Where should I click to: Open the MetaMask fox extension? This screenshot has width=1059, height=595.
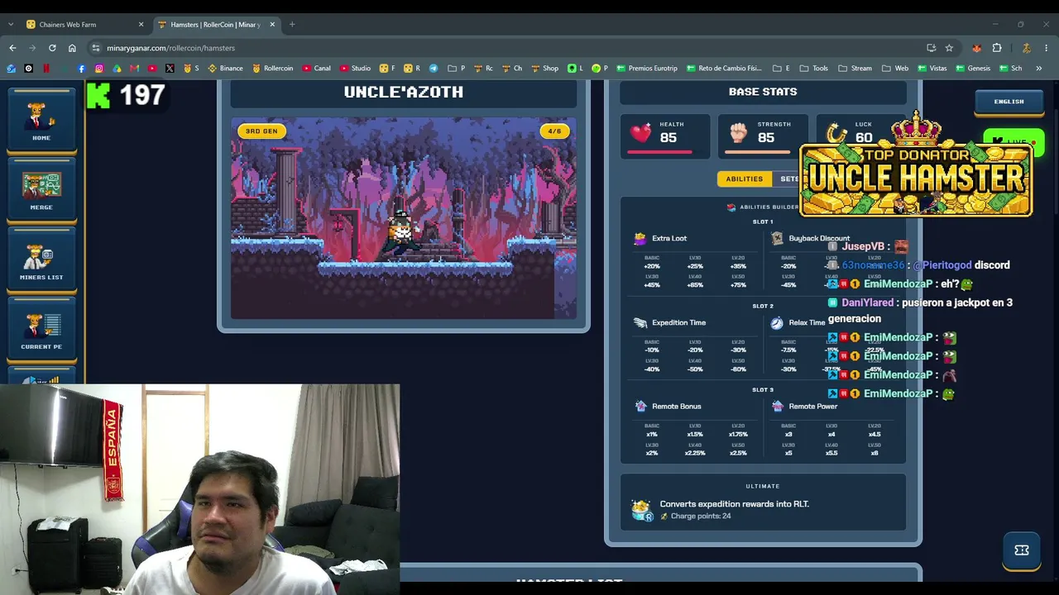click(x=977, y=48)
